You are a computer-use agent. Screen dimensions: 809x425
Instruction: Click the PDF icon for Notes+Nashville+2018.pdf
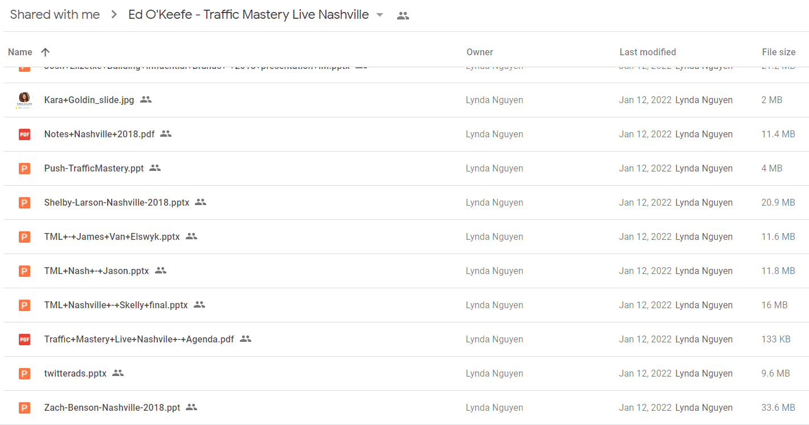click(24, 134)
